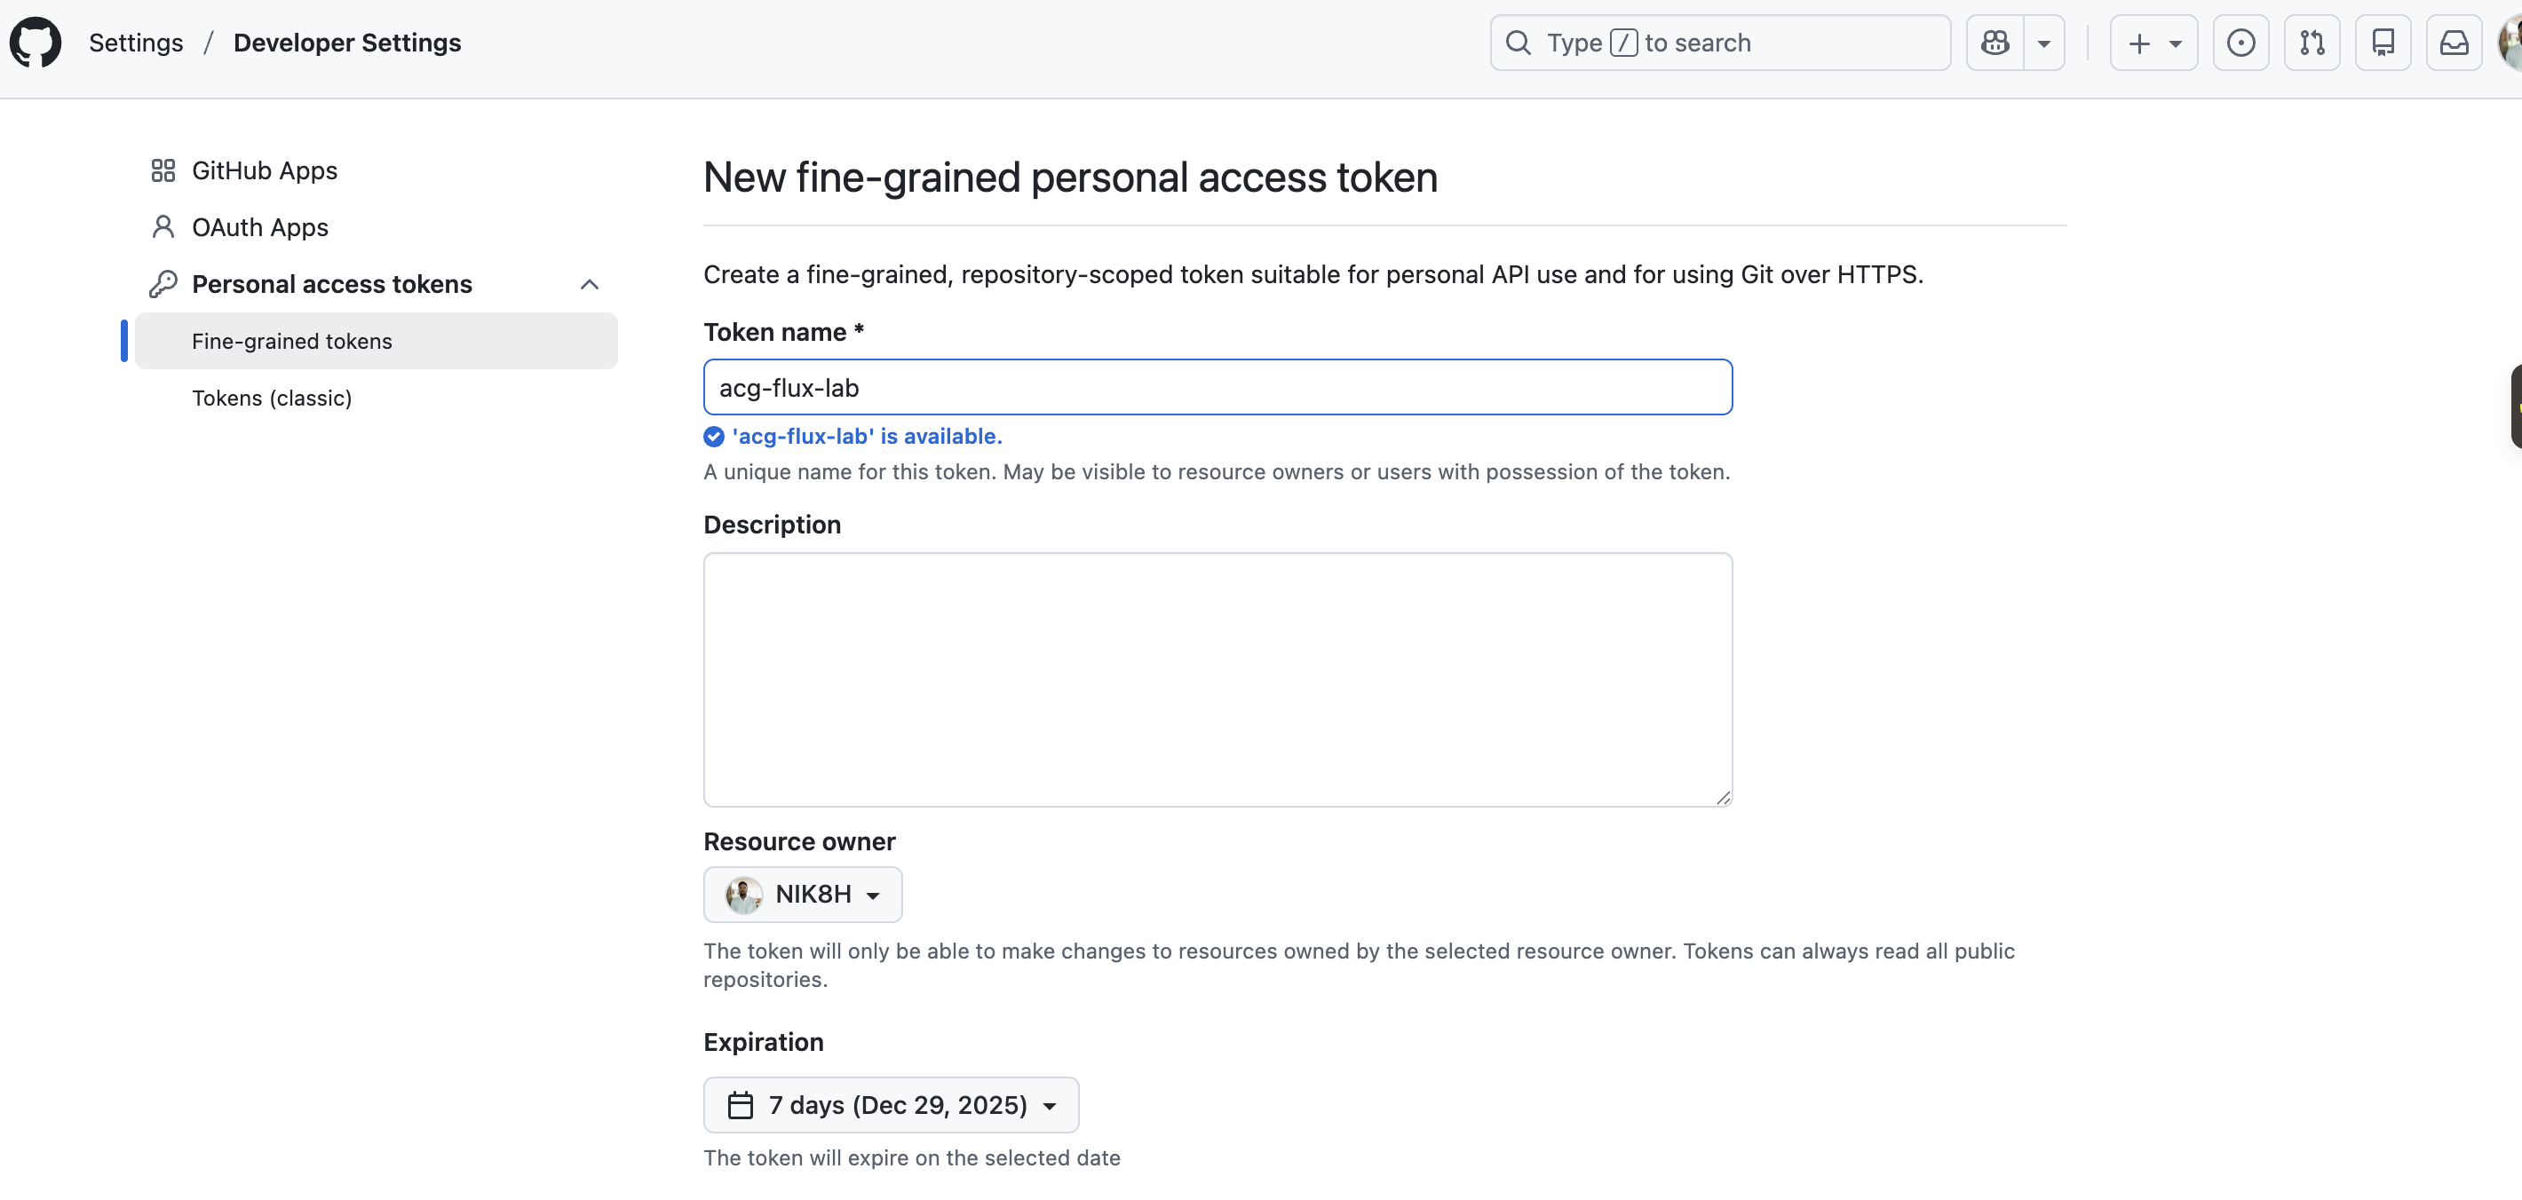The width and height of the screenshot is (2522, 1200).
Task: Open the repositories icon in header
Action: [x=2382, y=42]
